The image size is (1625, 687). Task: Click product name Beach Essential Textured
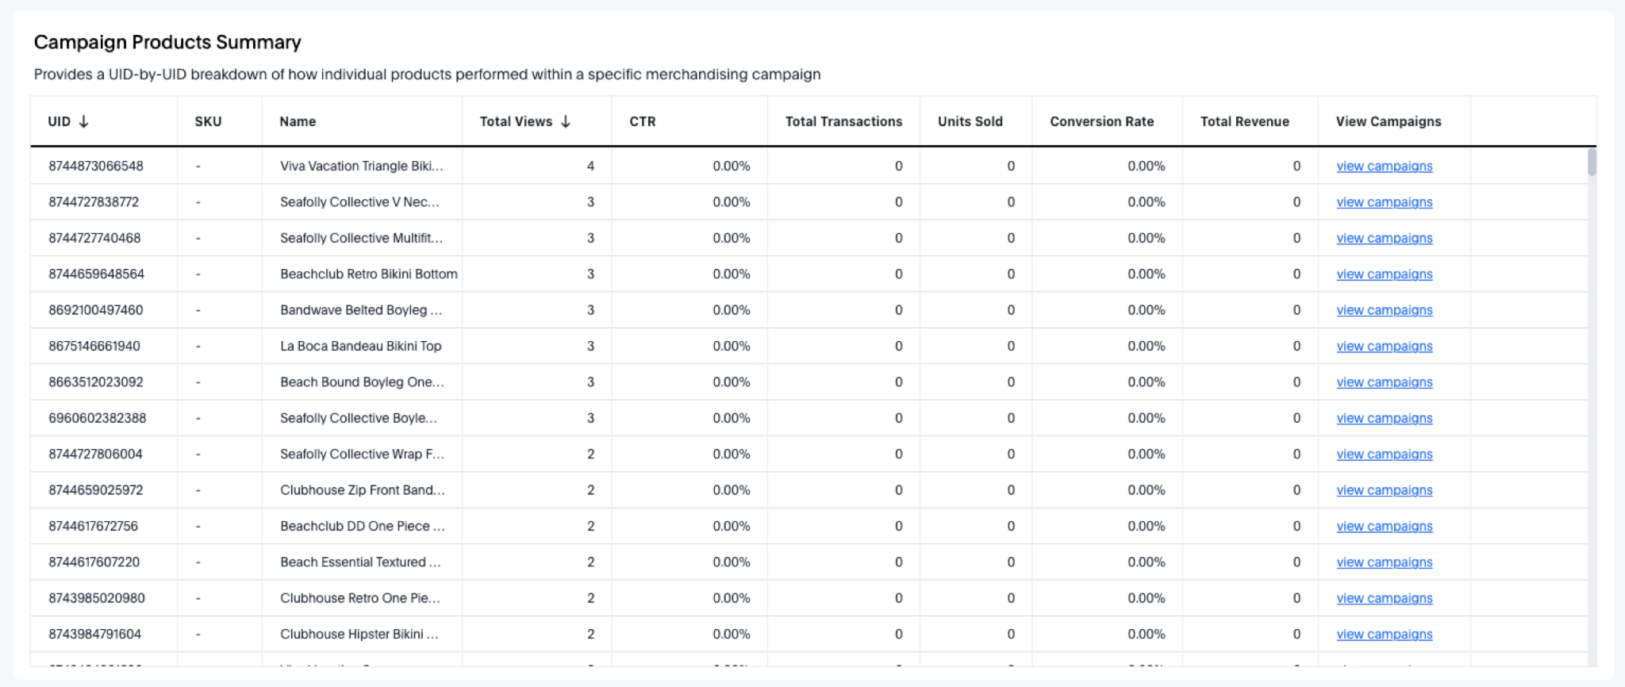pos(360,562)
